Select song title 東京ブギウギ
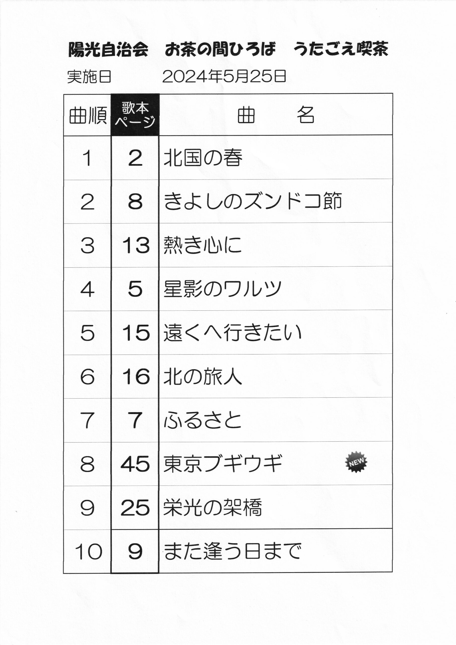This screenshot has height=645, width=456. pyautogui.click(x=223, y=464)
